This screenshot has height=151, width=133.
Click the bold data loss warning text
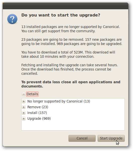coord(71,84)
